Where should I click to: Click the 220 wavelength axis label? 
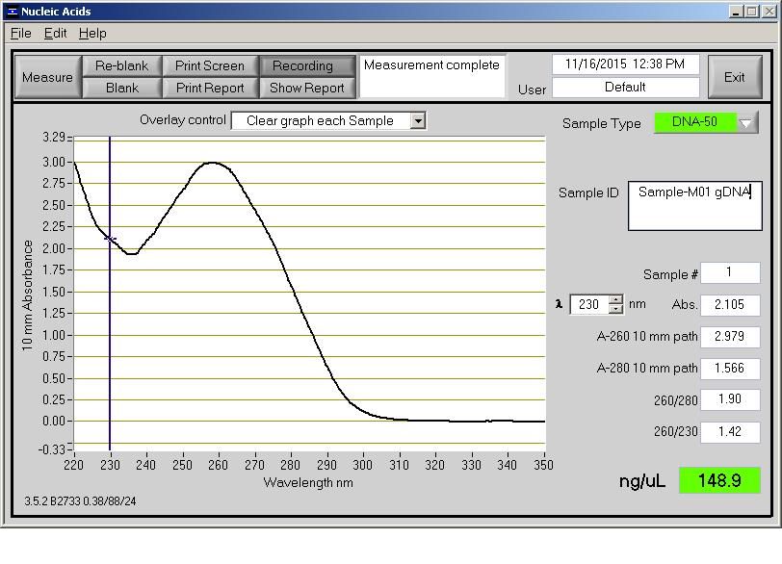click(x=74, y=466)
